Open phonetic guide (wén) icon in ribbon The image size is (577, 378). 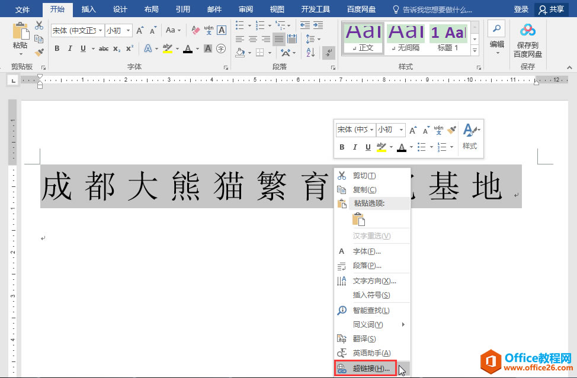[x=209, y=30]
